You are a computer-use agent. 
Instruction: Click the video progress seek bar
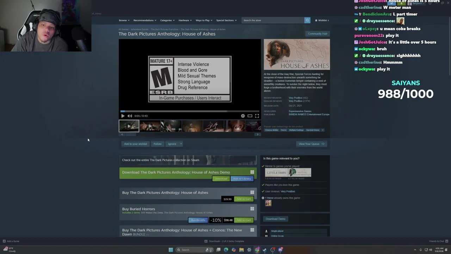click(190, 111)
